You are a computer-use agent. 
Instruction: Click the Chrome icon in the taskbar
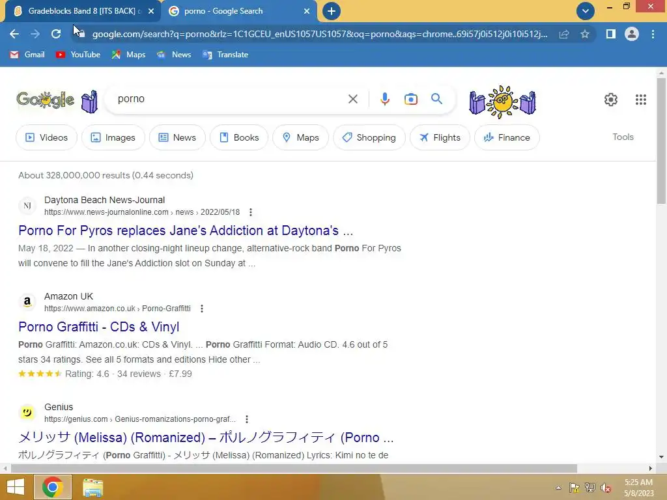point(53,487)
